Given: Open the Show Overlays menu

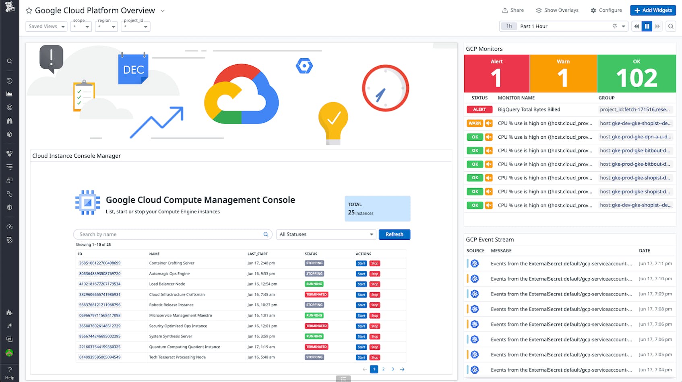Looking at the screenshot, I should pos(557,10).
